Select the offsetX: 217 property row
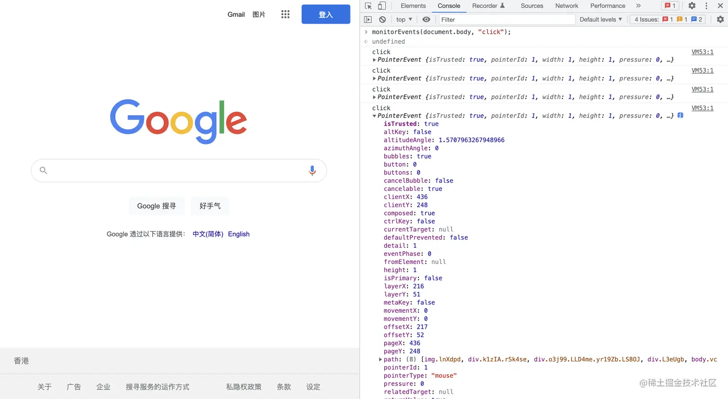The height and width of the screenshot is (399, 728). [x=405, y=327]
